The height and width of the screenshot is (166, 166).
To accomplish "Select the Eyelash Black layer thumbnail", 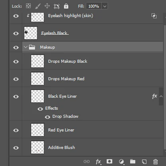I will [31, 33].
